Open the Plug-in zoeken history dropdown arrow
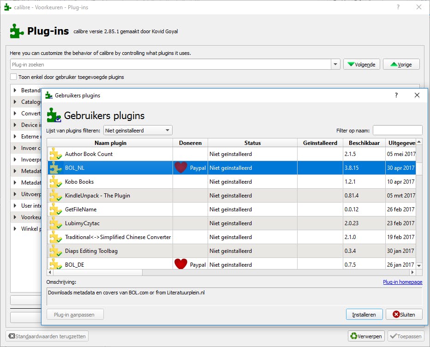Viewport: 430px width, 347px height. 335,65
